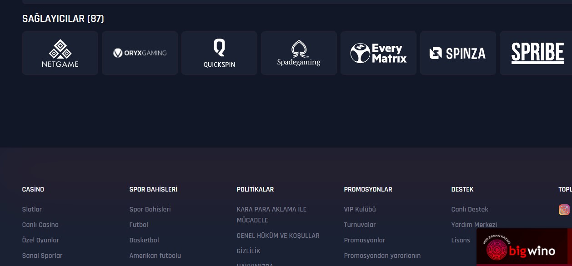This screenshot has height=266, width=572.
Task: Open the Instagram social icon
Action: click(x=564, y=210)
